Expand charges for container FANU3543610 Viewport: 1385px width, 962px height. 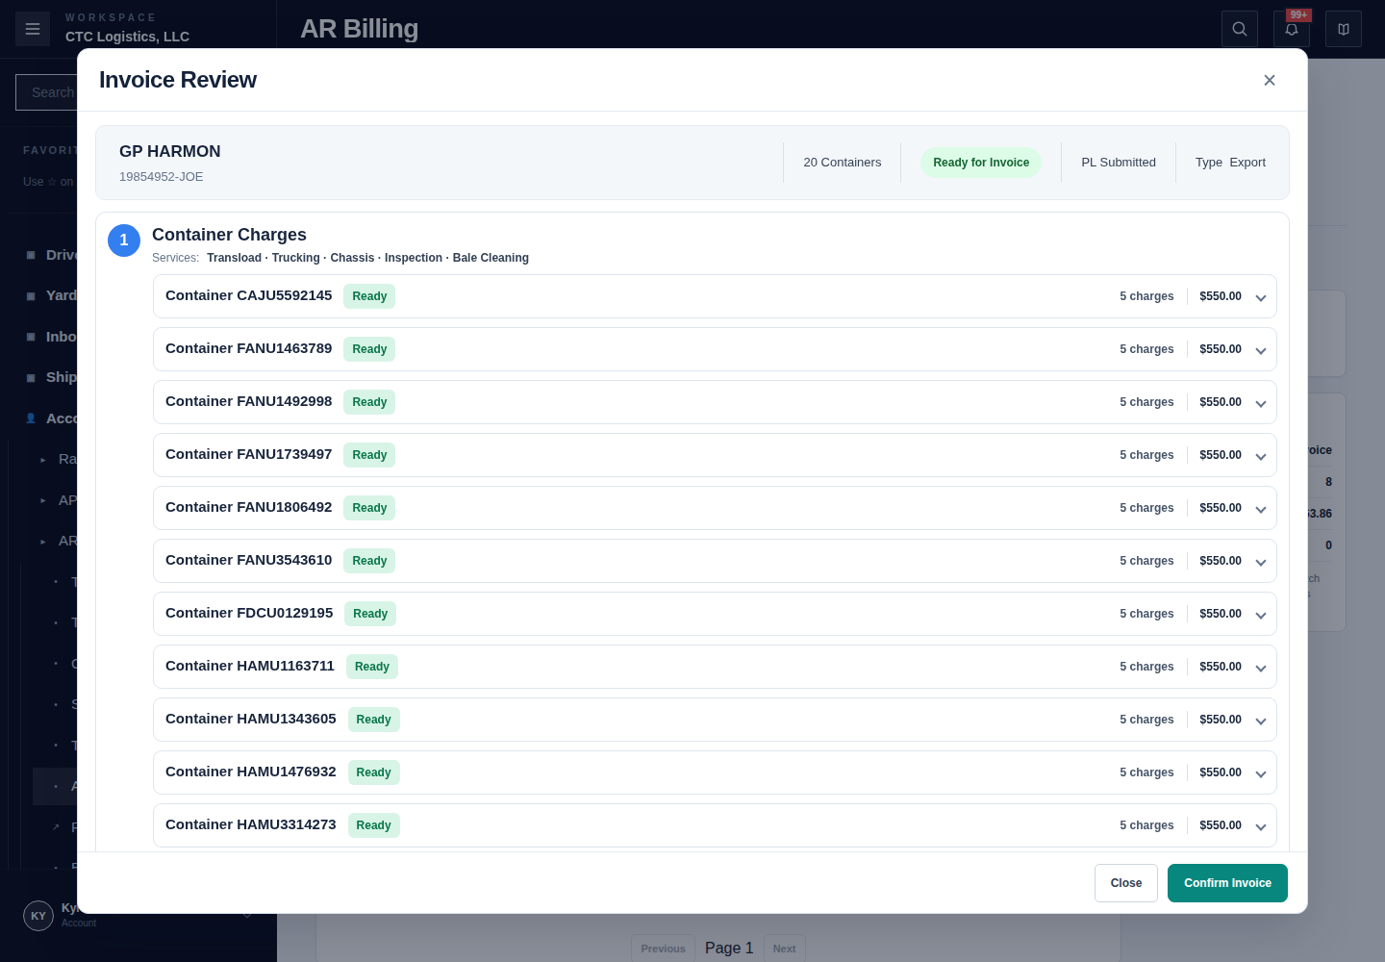pyautogui.click(x=1261, y=562)
